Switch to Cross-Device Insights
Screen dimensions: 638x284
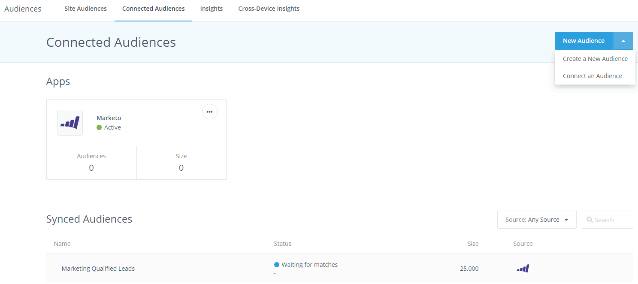[269, 8]
